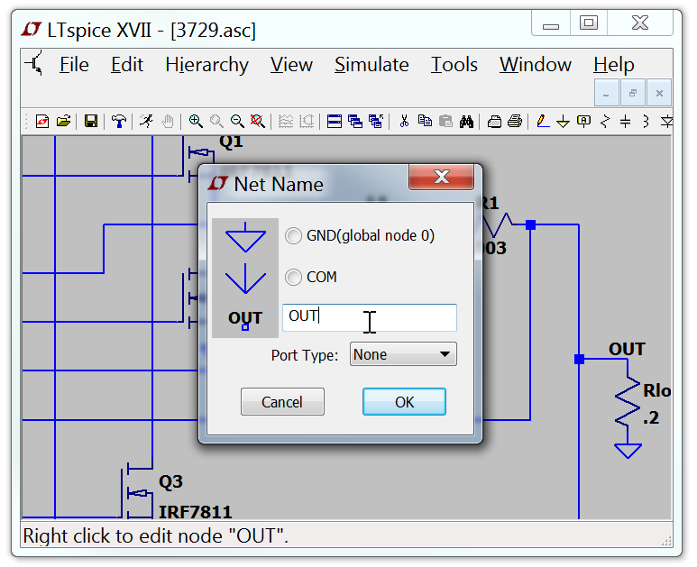Select the COM radio button
697x567 pixels.
click(293, 278)
